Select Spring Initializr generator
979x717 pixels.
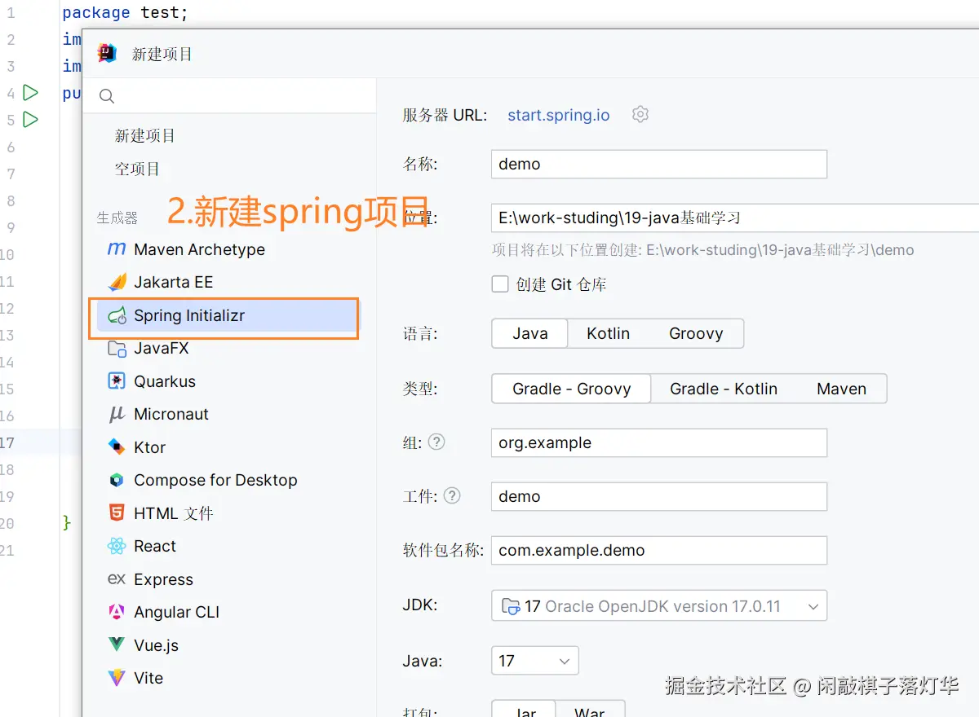227,315
